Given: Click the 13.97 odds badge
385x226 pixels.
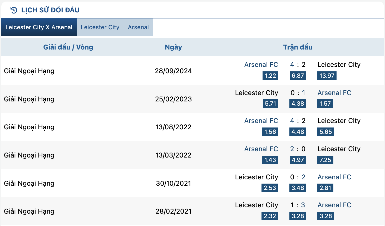Looking at the screenshot, I should click(327, 76).
